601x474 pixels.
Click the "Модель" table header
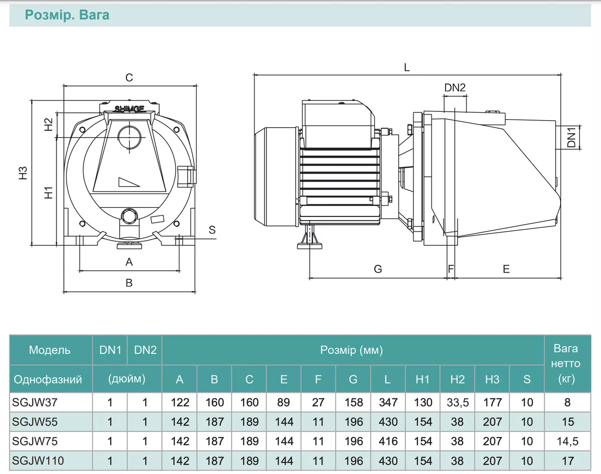(x=50, y=350)
